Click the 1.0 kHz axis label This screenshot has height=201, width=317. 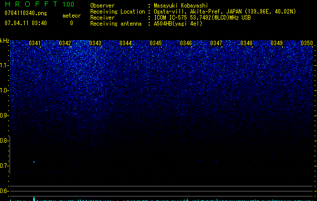4,90
